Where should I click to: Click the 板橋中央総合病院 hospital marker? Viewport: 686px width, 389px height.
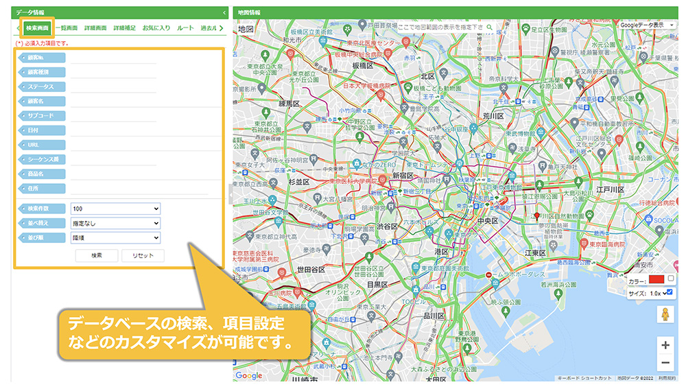point(388,54)
